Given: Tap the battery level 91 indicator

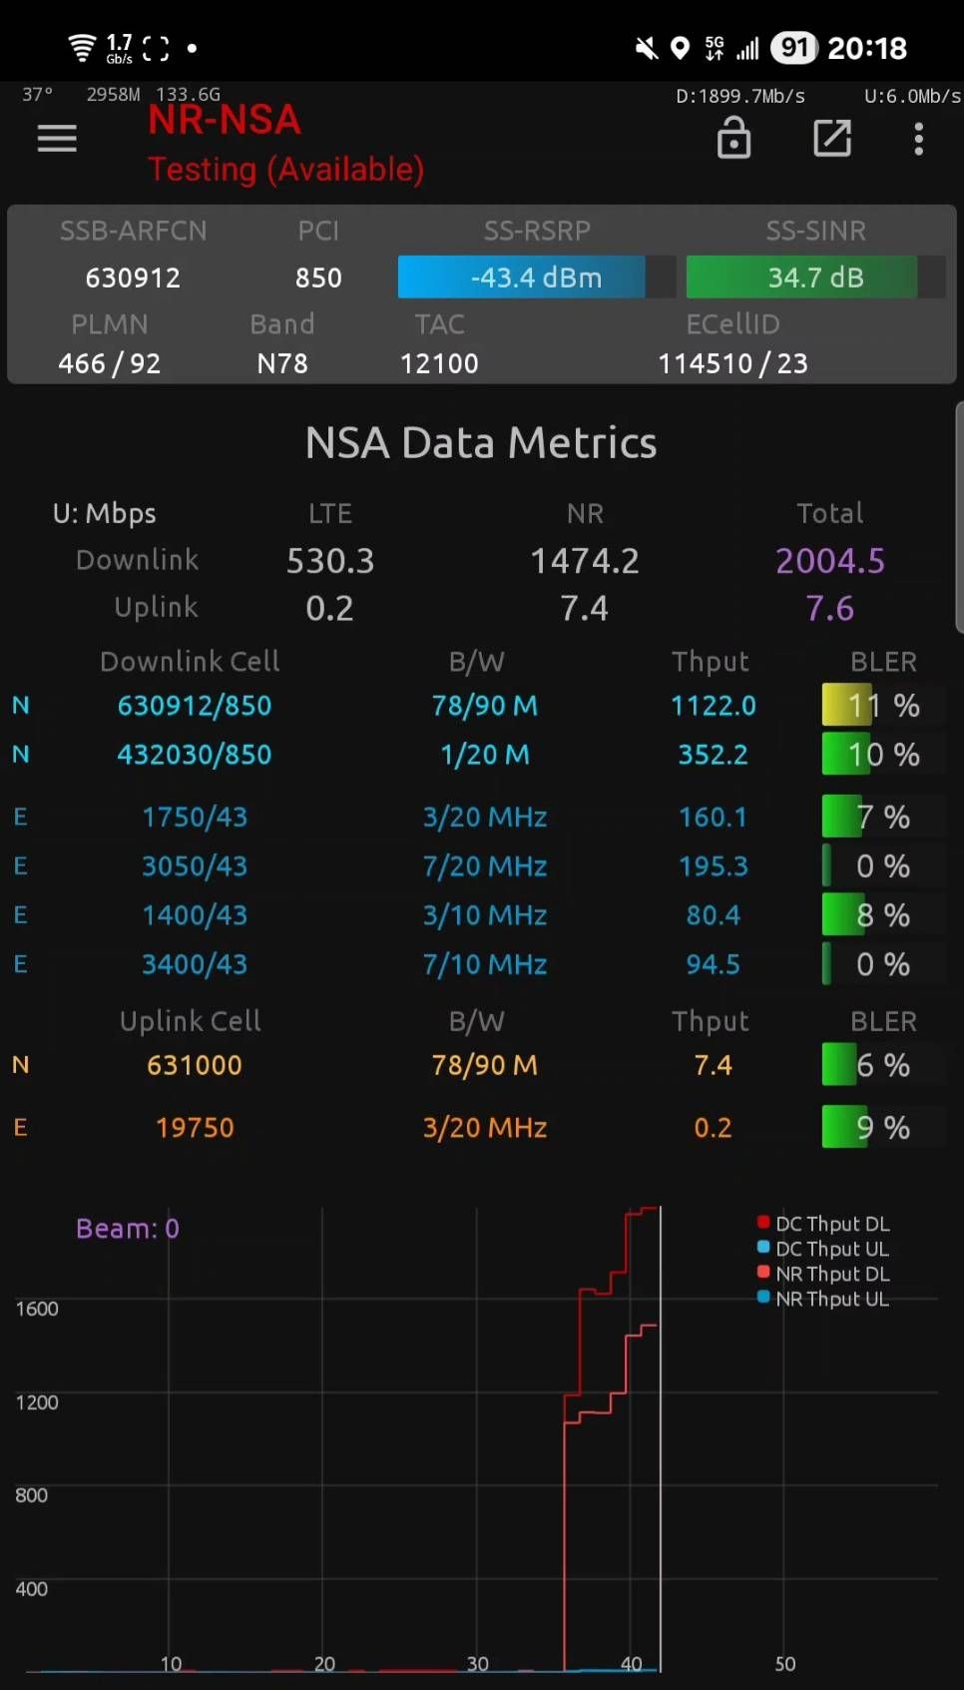Looking at the screenshot, I should coord(794,48).
